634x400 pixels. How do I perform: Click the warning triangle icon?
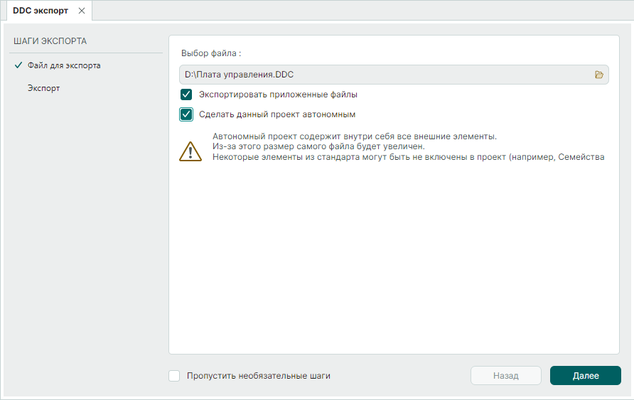tap(190, 151)
